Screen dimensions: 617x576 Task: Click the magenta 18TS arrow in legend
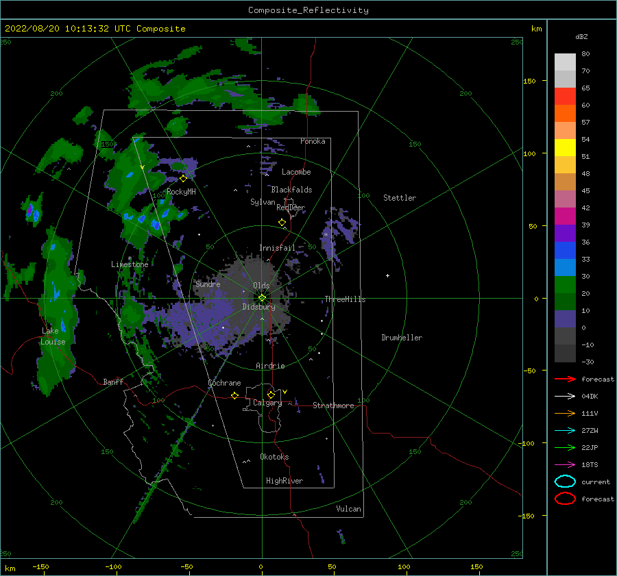(565, 465)
